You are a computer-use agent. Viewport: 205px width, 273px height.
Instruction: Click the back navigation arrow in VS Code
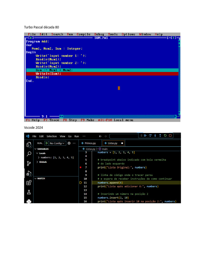[x=100, y=136]
